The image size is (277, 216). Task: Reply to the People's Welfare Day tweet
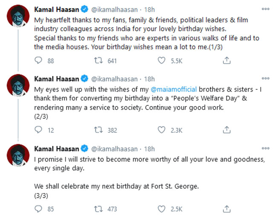click(x=38, y=130)
